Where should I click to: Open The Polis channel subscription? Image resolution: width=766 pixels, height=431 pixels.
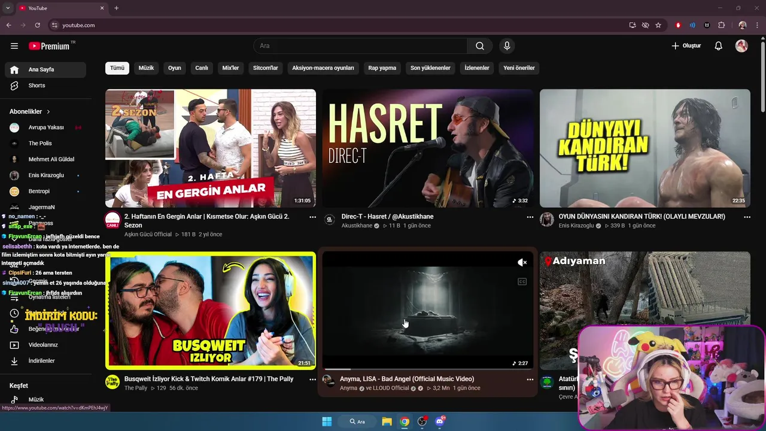45,144
